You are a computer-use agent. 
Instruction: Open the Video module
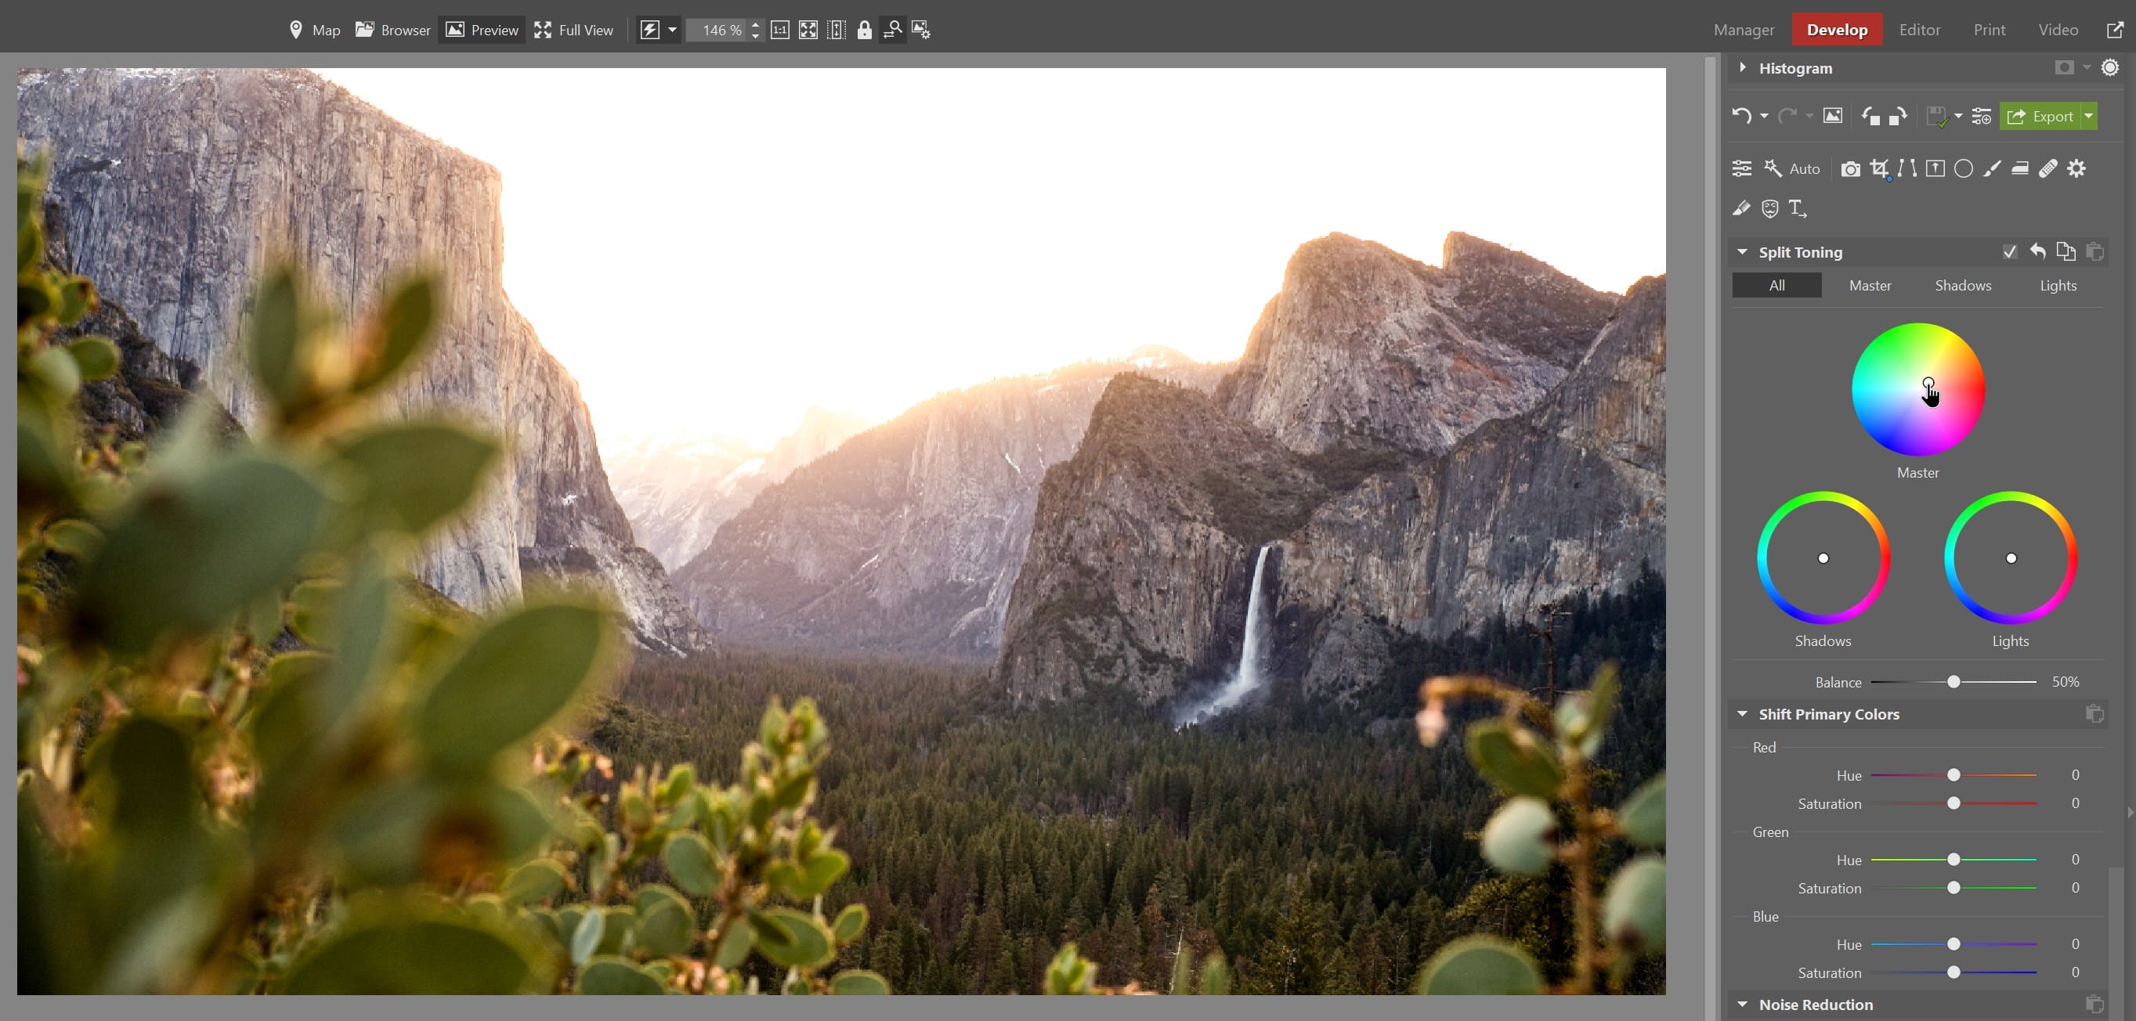[2057, 30]
